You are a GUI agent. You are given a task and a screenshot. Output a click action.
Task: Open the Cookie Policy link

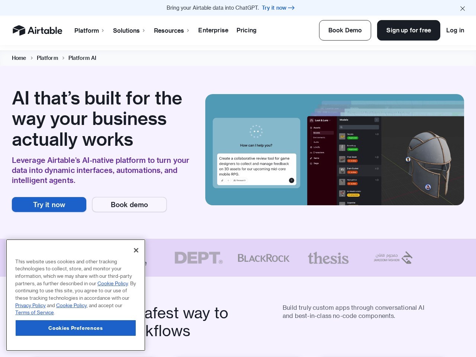click(x=112, y=283)
